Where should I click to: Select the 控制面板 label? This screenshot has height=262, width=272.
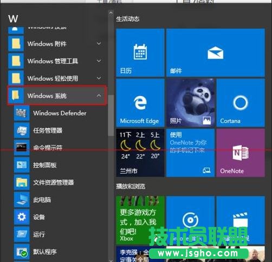tap(45, 165)
